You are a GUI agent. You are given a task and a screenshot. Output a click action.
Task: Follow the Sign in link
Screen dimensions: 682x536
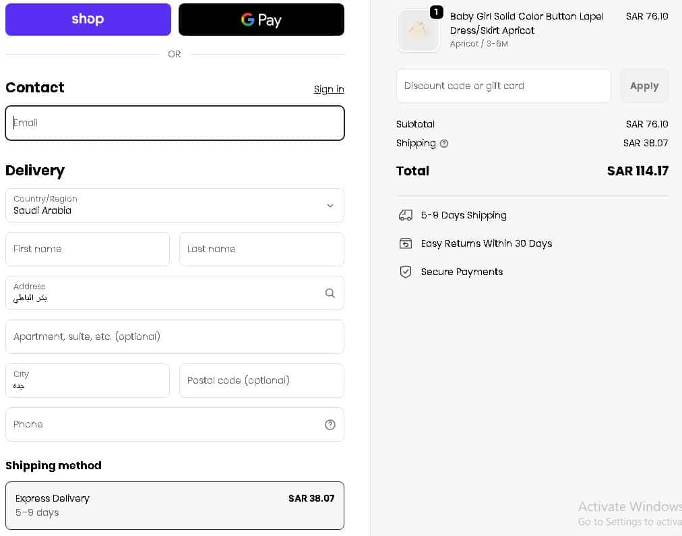pyautogui.click(x=329, y=89)
